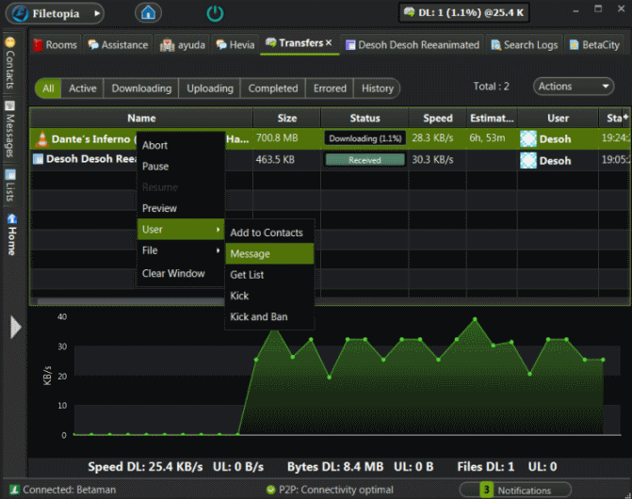This screenshot has height=499, width=632.
Task: Select the All transfers filter
Action: (48, 89)
